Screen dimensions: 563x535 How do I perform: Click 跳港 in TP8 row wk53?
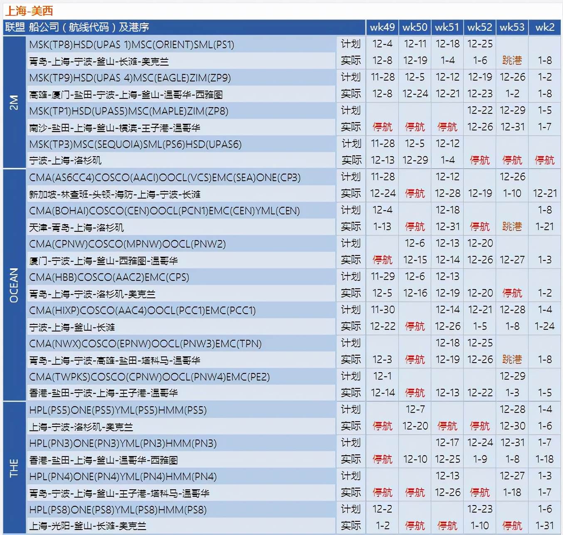coord(512,61)
